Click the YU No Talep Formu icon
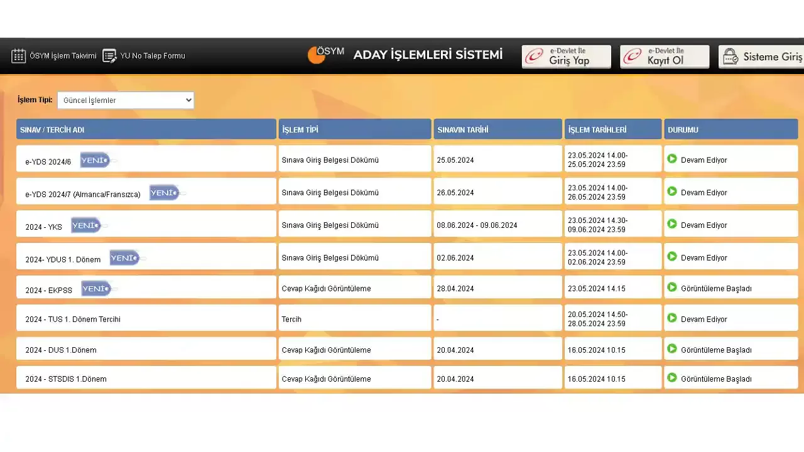 point(109,56)
